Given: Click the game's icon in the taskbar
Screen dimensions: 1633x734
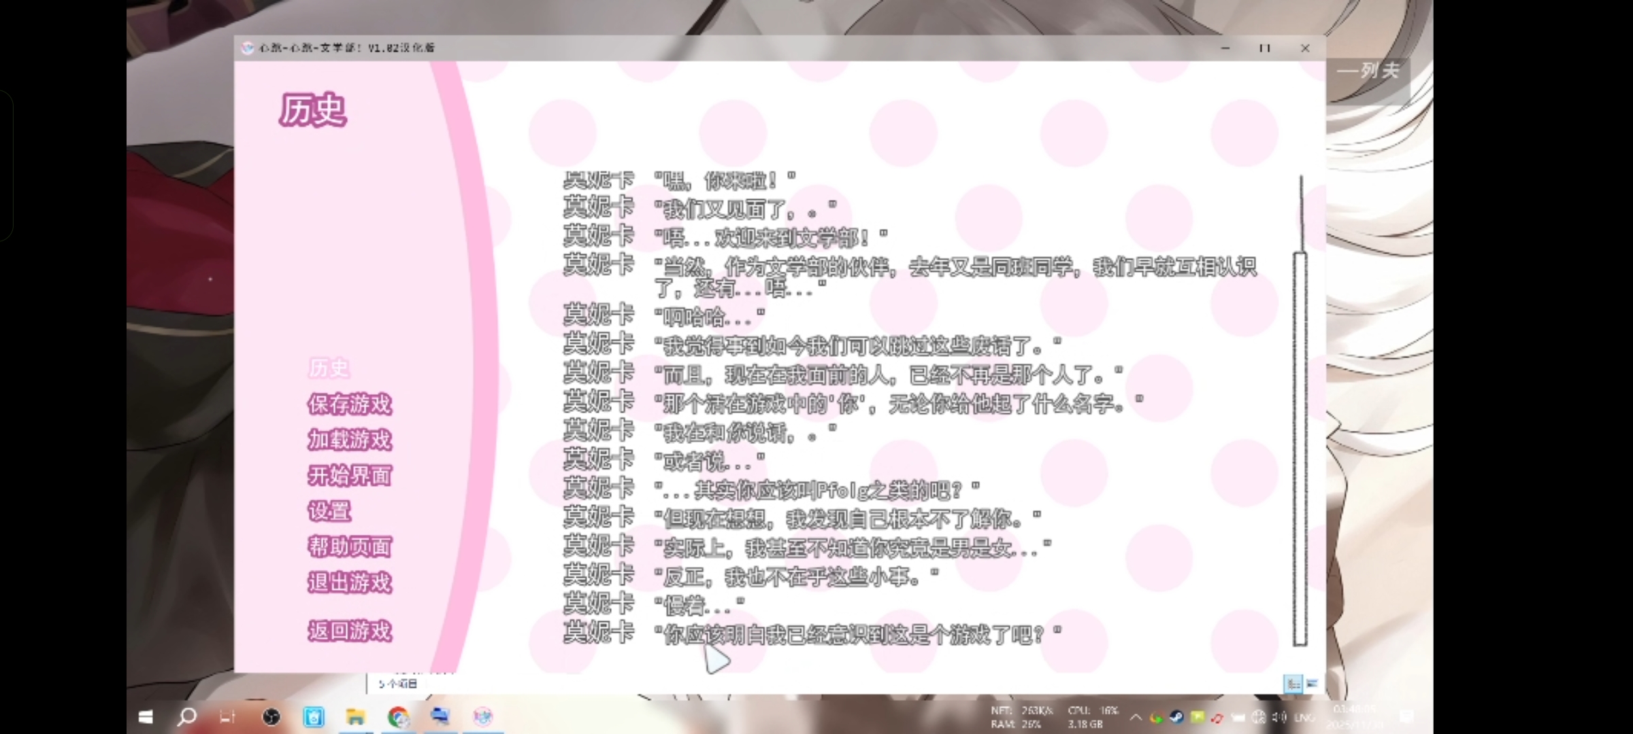Looking at the screenshot, I should [x=482, y=717].
